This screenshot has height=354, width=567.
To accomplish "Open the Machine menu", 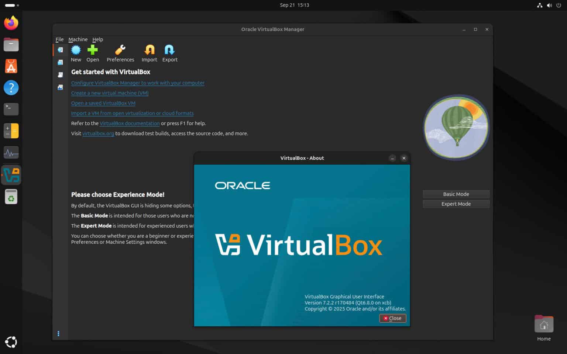I will (x=78, y=39).
